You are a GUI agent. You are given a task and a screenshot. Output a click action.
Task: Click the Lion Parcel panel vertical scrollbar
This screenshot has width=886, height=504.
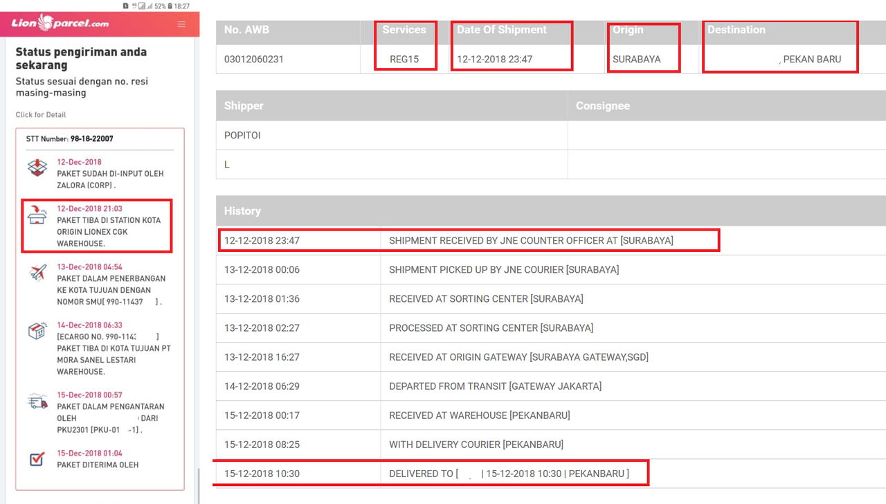[199, 485]
